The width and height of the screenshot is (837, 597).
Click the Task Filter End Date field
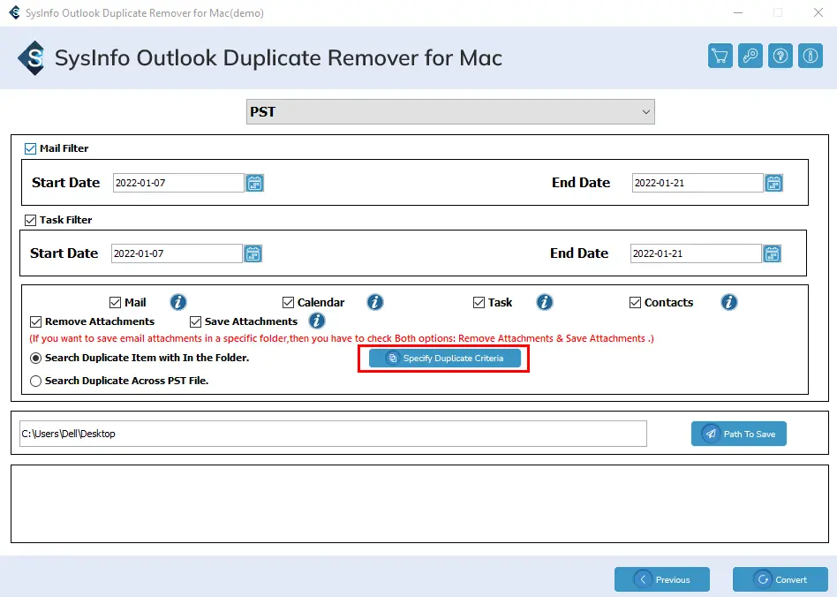696,253
